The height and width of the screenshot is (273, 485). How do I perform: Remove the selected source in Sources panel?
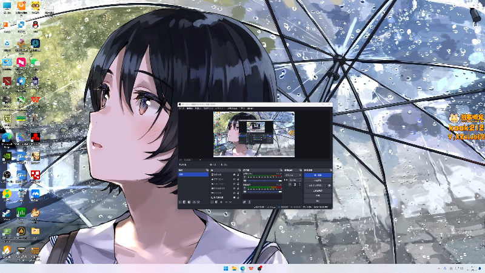pos(216,202)
